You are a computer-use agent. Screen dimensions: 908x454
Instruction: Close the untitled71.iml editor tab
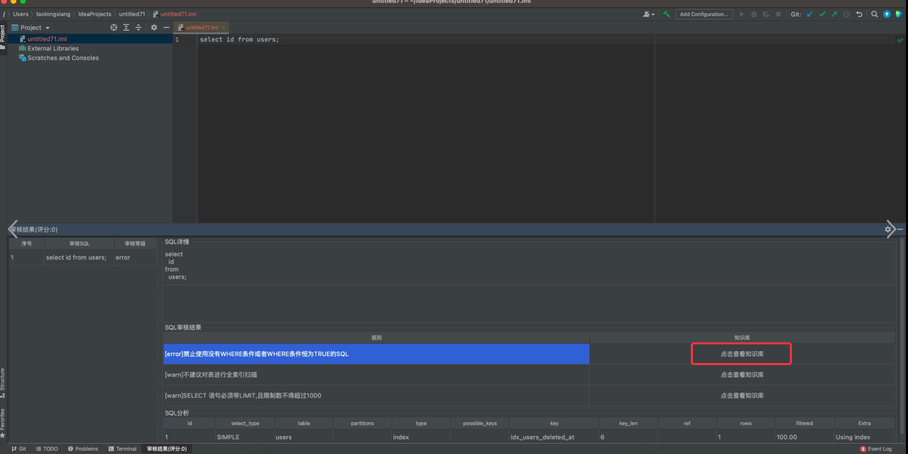[x=224, y=28]
